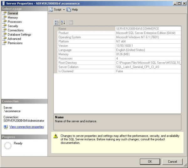Select the Is Clustered property label
The width and height of the screenshot is (188, 168).
pos(66,71)
